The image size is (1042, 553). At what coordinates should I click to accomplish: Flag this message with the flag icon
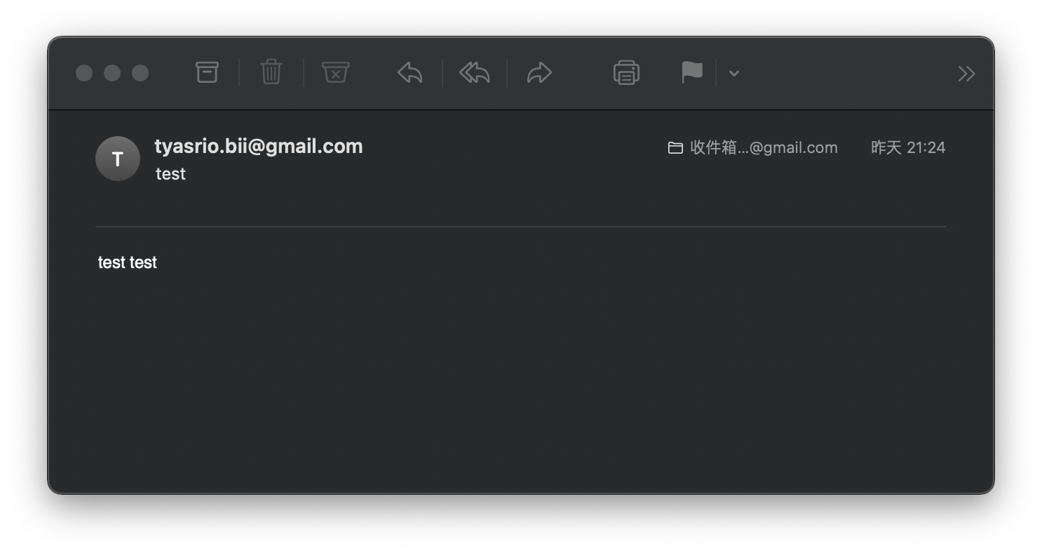click(x=692, y=73)
